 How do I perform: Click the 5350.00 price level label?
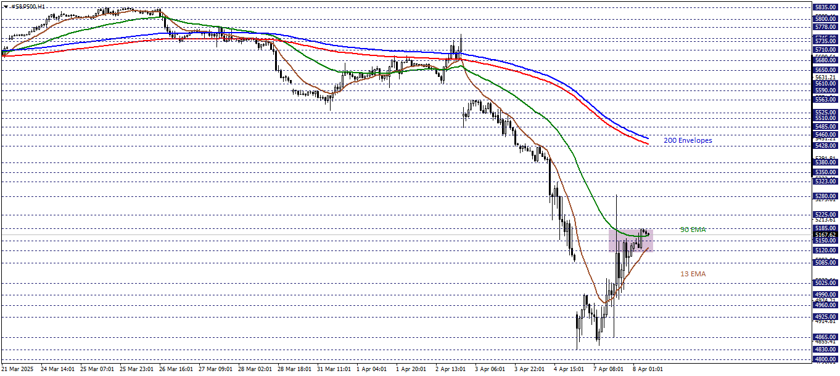[x=825, y=172]
